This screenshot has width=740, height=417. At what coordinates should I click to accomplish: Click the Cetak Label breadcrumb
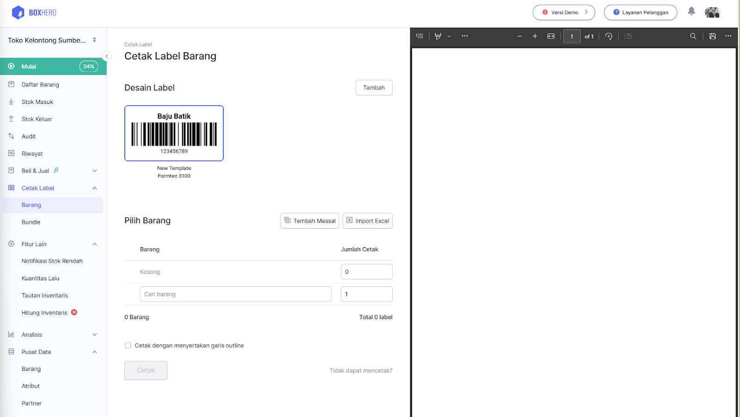coord(138,44)
